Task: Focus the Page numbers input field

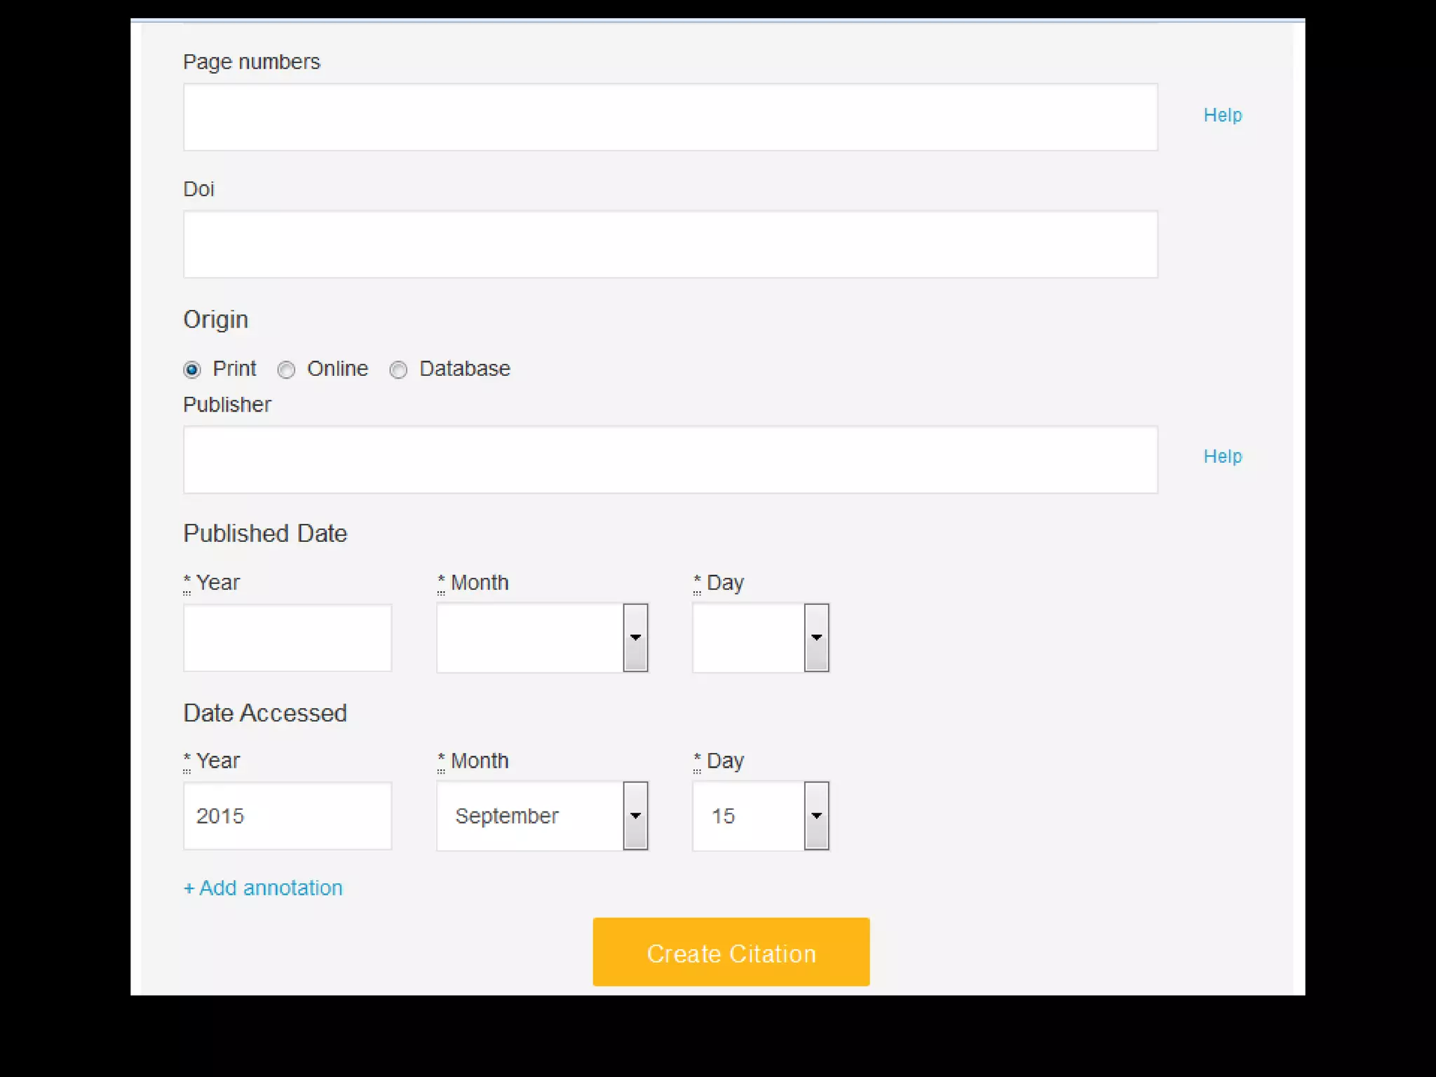Action: coord(670,117)
